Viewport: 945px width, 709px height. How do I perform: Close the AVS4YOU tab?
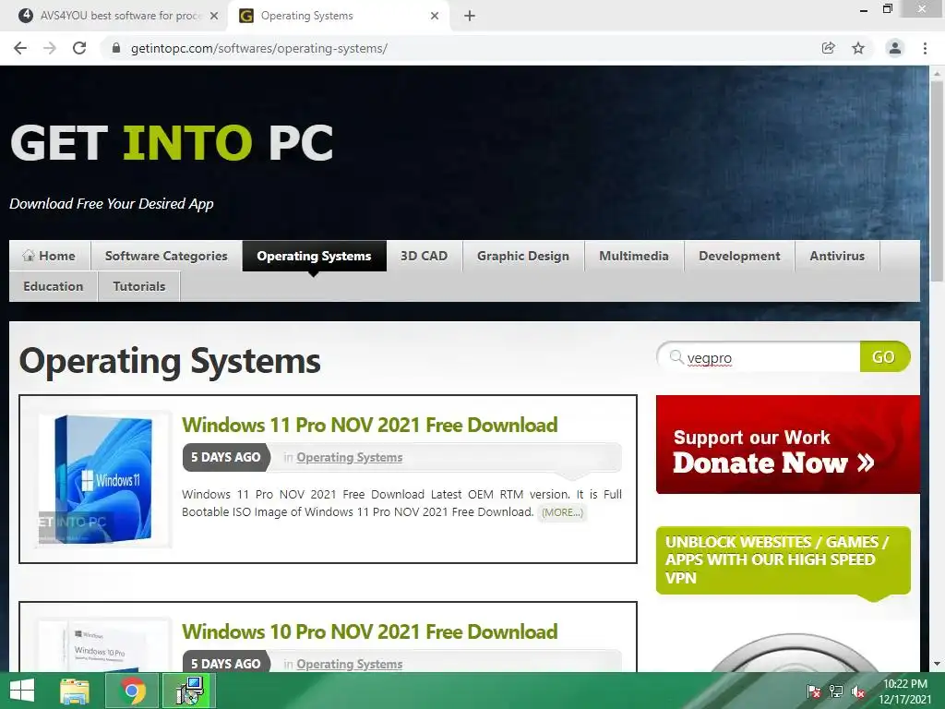pos(214,16)
